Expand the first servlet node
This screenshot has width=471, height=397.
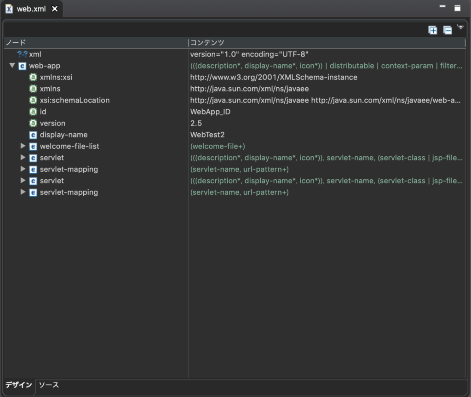tap(23, 158)
